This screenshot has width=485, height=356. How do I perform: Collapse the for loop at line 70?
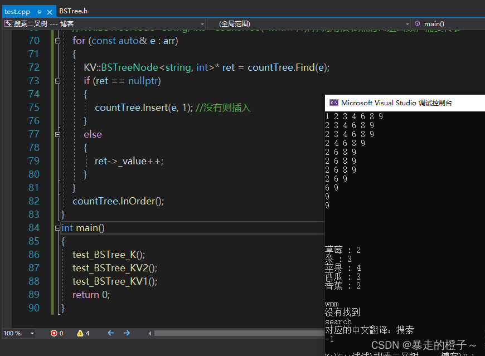tap(57, 41)
